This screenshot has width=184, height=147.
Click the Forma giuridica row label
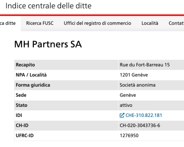pos(33,85)
